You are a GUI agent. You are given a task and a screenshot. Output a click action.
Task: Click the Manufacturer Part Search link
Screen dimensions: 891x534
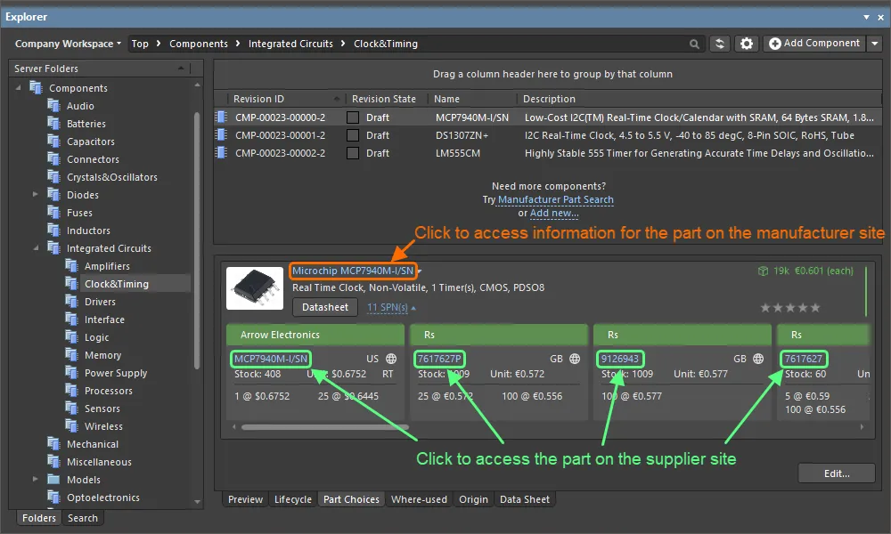556,199
